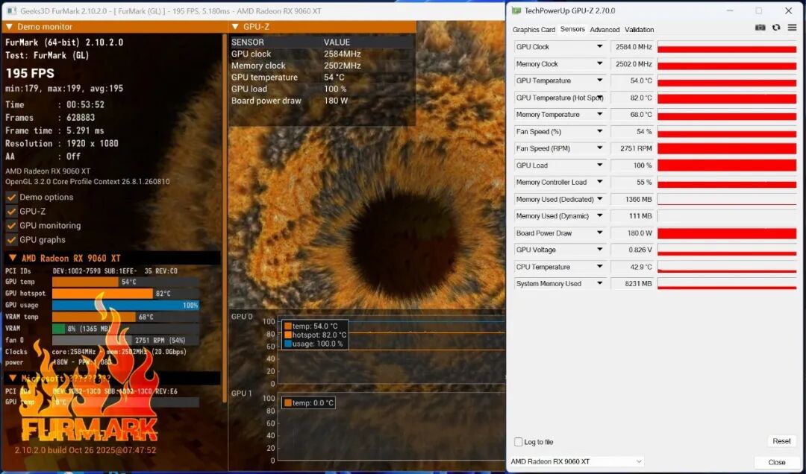This screenshot has width=806, height=474.
Task: Click the Fan Speed (RPM) sensor graph
Action: click(x=727, y=148)
